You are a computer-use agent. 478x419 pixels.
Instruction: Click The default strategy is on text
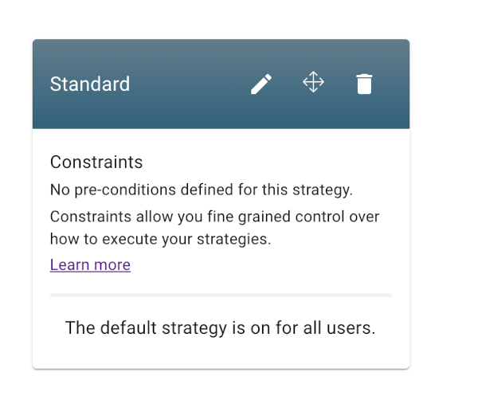(x=221, y=328)
